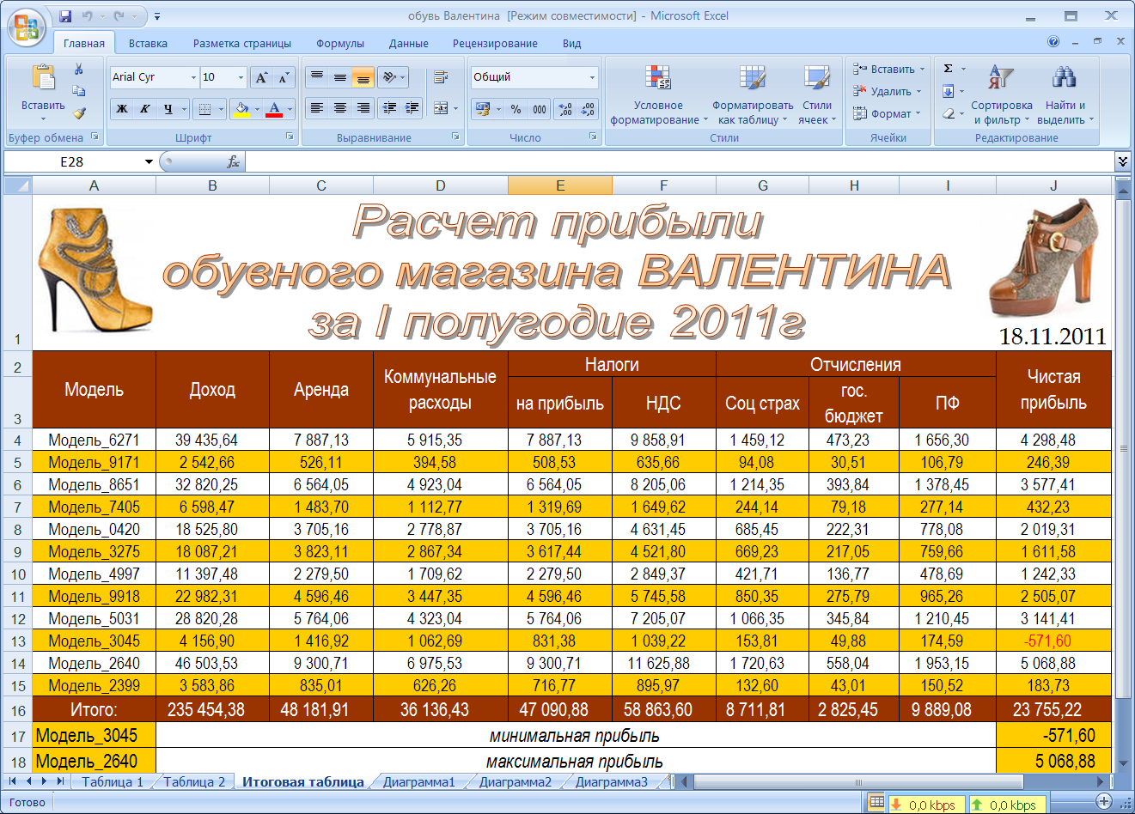This screenshot has height=814, width=1135.
Task: Open the Сортировка и фильтр dropdown
Action: [x=1002, y=95]
